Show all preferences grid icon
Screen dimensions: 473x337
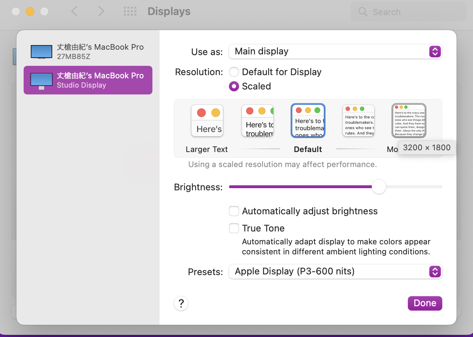(130, 11)
